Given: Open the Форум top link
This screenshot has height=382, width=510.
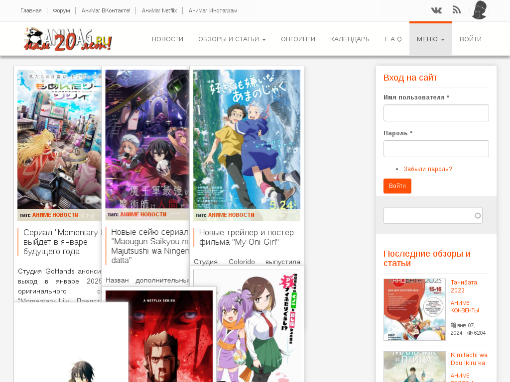Looking at the screenshot, I should 61,10.
